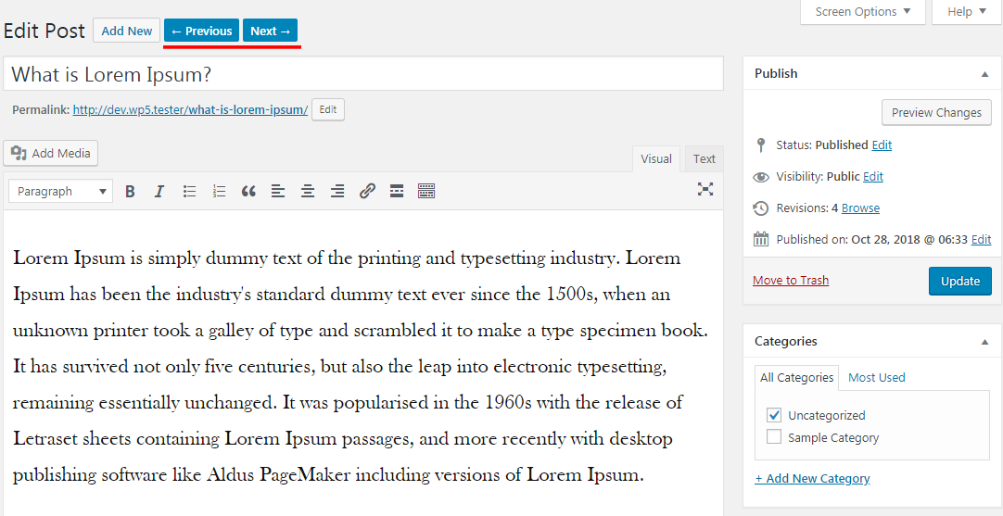Insert a numbered list
The height and width of the screenshot is (516, 1003).
point(220,191)
